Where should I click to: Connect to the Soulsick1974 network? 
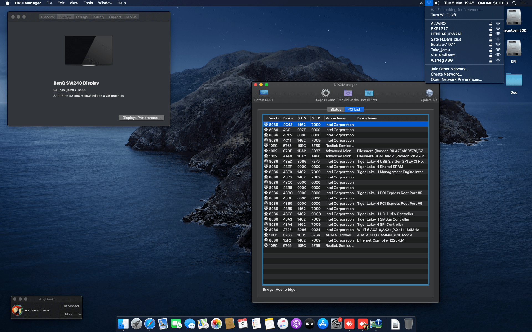click(443, 45)
